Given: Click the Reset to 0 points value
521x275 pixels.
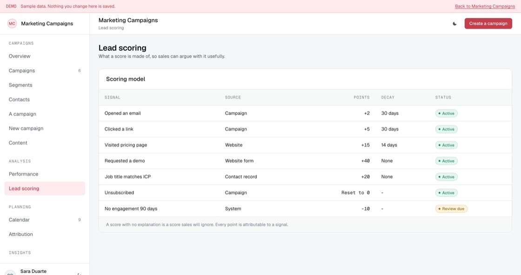Looking at the screenshot, I should tap(355, 193).
